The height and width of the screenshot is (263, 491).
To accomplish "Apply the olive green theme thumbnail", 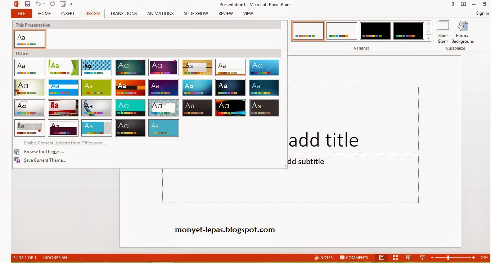I will [96, 88].
